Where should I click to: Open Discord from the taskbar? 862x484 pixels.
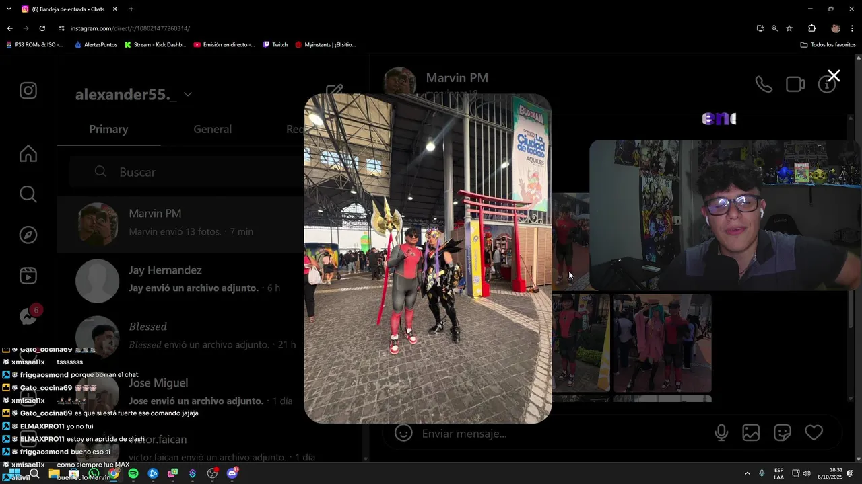[232, 473]
